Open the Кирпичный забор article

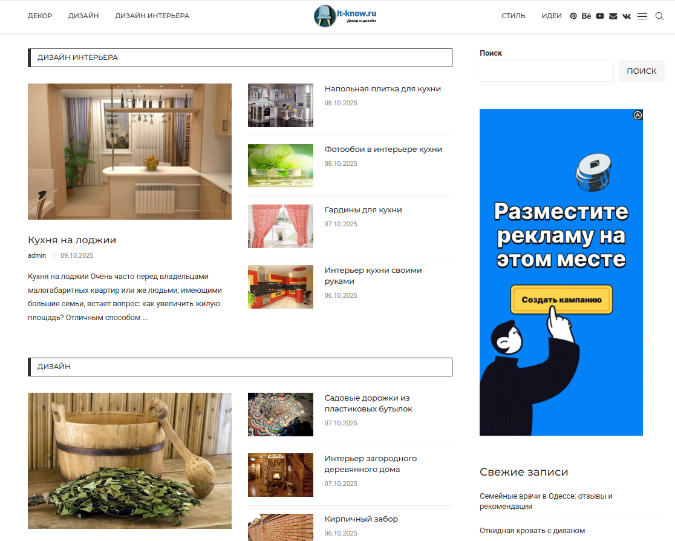pyautogui.click(x=361, y=519)
